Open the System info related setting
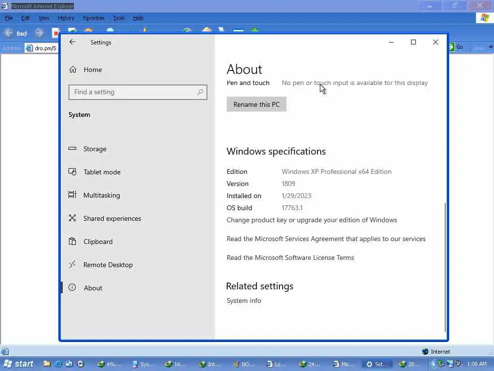This screenshot has height=371, width=494. click(x=244, y=300)
